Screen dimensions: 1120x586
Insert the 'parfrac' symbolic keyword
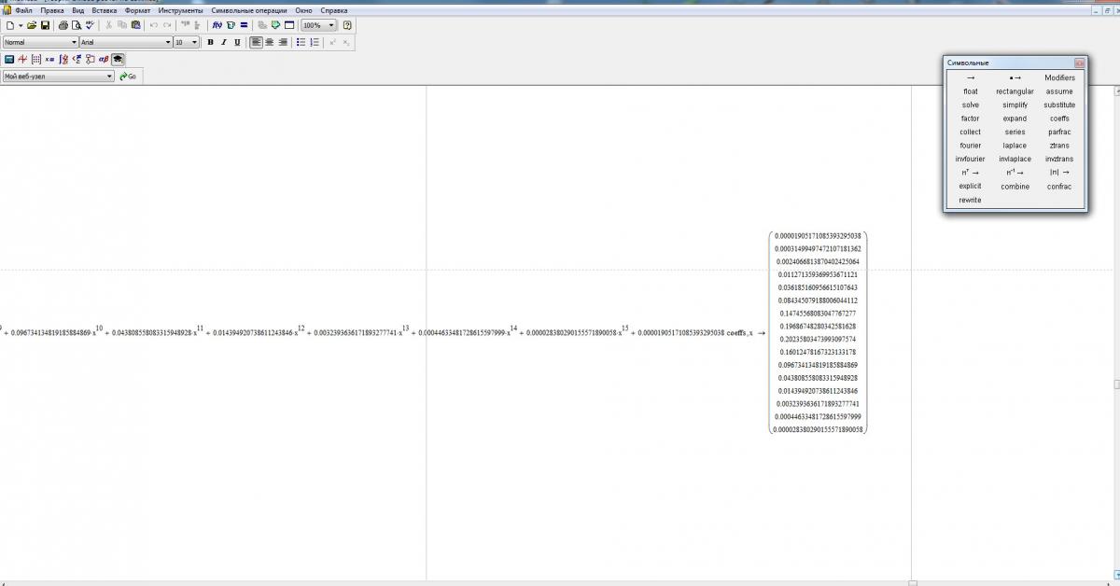(x=1059, y=132)
